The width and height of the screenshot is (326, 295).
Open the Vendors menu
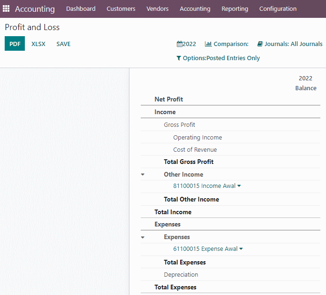158,9
